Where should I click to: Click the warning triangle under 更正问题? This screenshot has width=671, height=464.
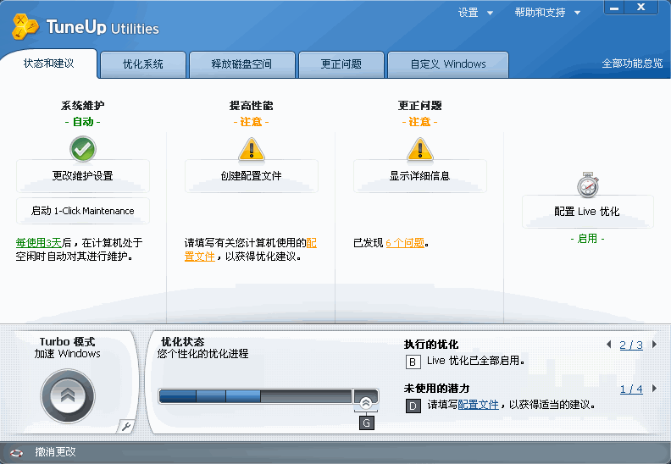point(420,149)
